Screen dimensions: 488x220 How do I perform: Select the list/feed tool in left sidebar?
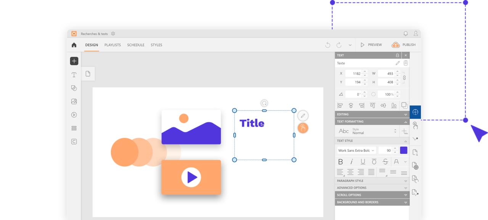(74, 128)
